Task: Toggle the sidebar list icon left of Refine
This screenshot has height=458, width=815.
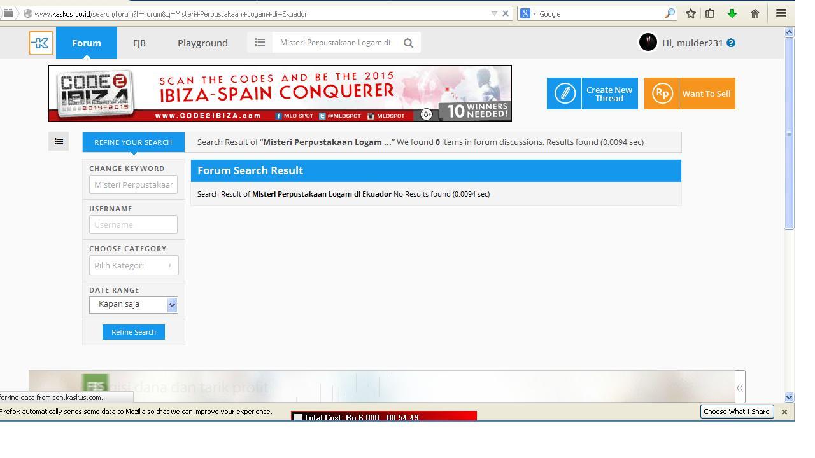Action: coord(59,142)
